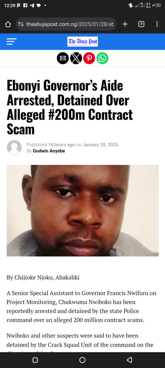Open the browser three-dot menu
Screen dimensions: 165x368
157,24
